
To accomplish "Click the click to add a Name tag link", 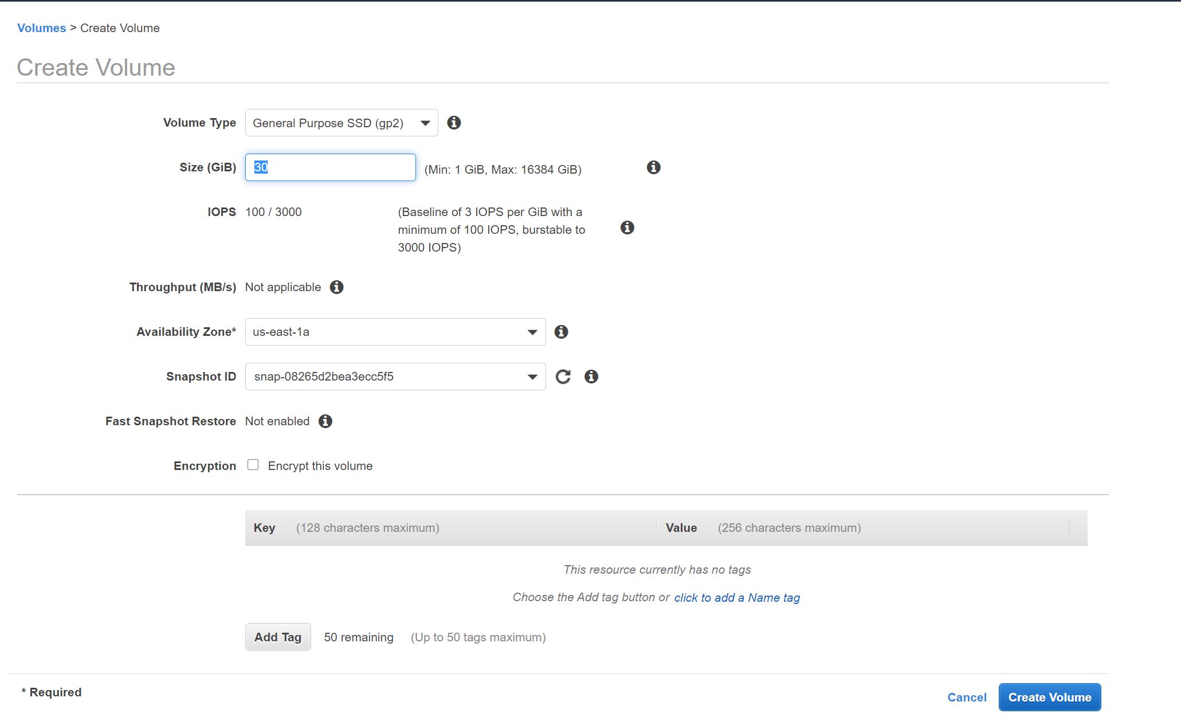I will [736, 597].
